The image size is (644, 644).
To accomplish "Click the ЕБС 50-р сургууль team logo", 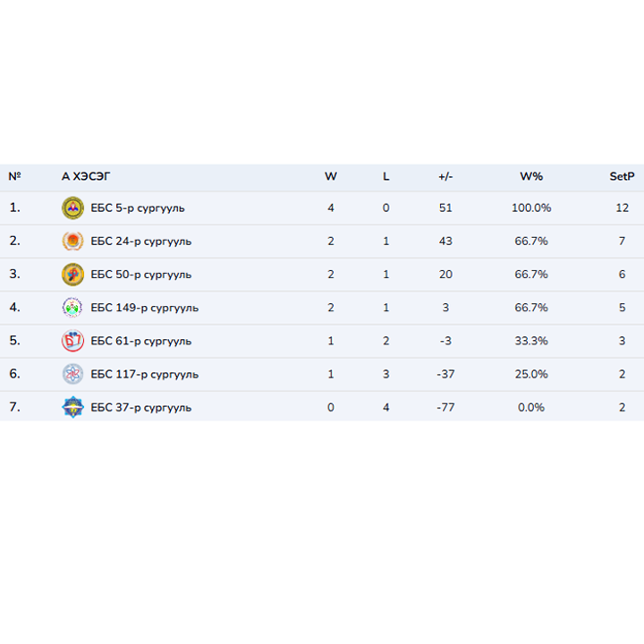I will click(72, 275).
